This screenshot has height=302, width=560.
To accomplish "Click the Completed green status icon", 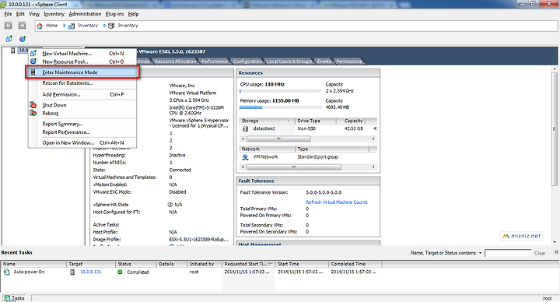I will click(x=120, y=272).
